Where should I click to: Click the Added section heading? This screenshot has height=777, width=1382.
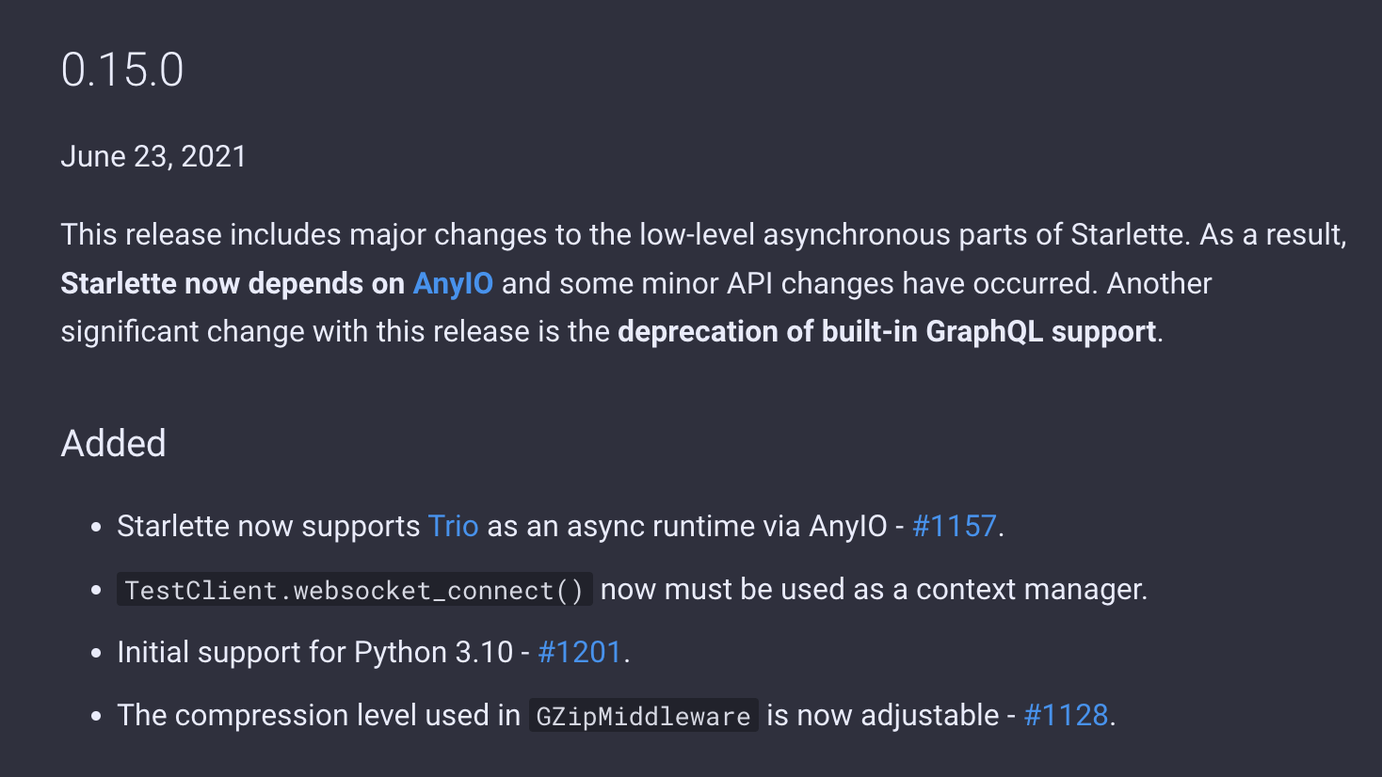(x=113, y=444)
